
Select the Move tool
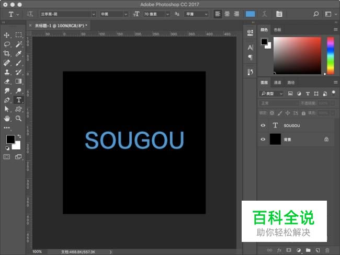click(7, 35)
